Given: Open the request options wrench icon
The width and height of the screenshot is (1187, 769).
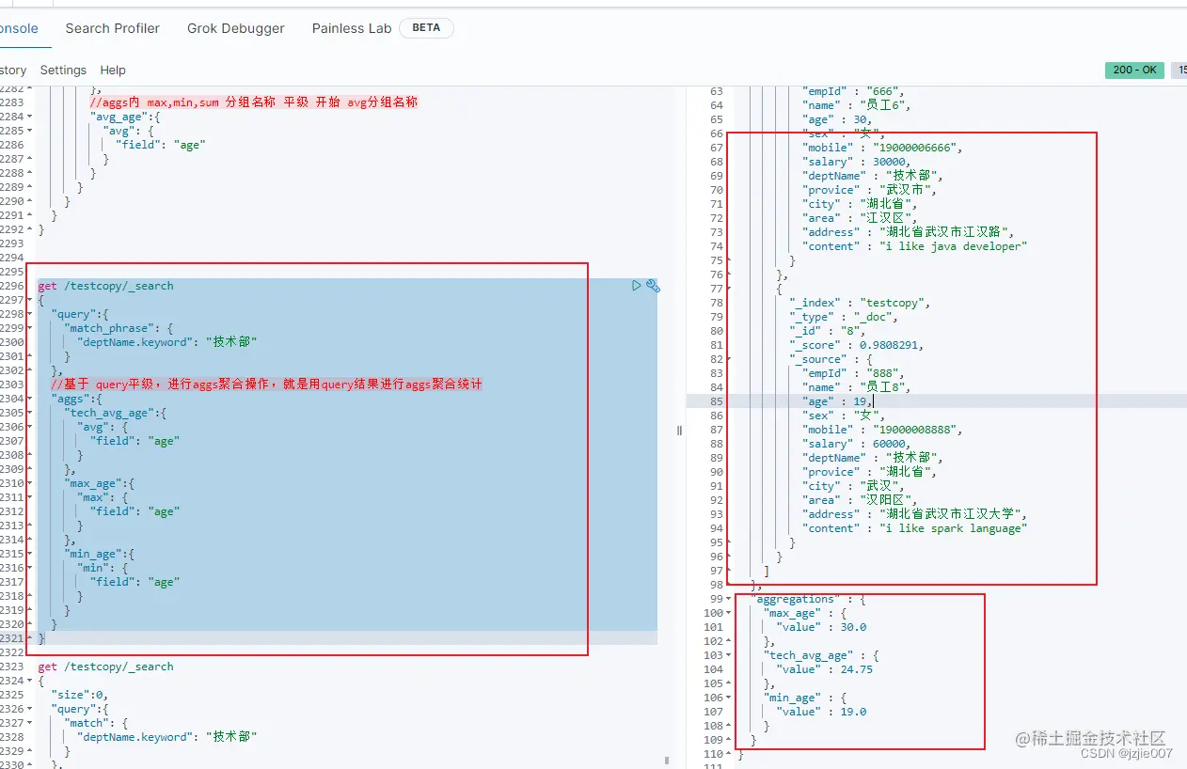Looking at the screenshot, I should pyautogui.click(x=653, y=286).
